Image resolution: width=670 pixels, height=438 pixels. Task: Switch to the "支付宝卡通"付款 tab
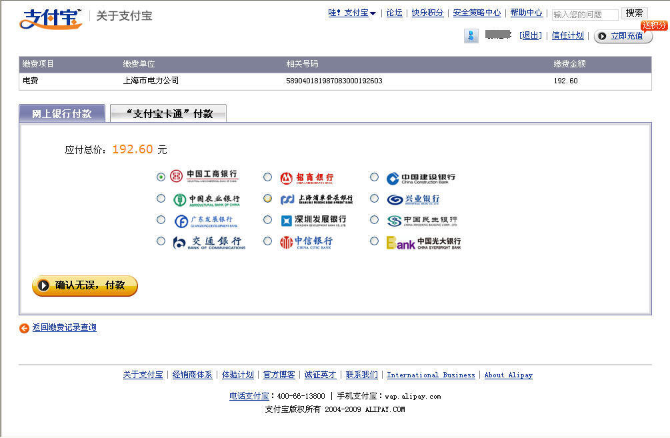pos(169,113)
